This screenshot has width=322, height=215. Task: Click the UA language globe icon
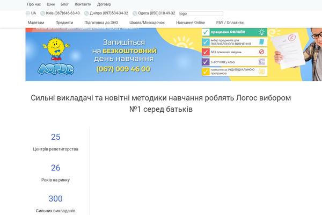[x=28, y=13]
